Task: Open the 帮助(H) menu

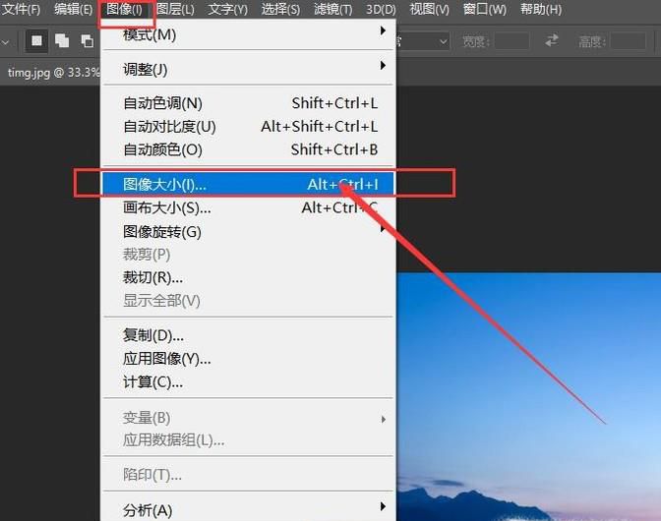Action: [541, 9]
